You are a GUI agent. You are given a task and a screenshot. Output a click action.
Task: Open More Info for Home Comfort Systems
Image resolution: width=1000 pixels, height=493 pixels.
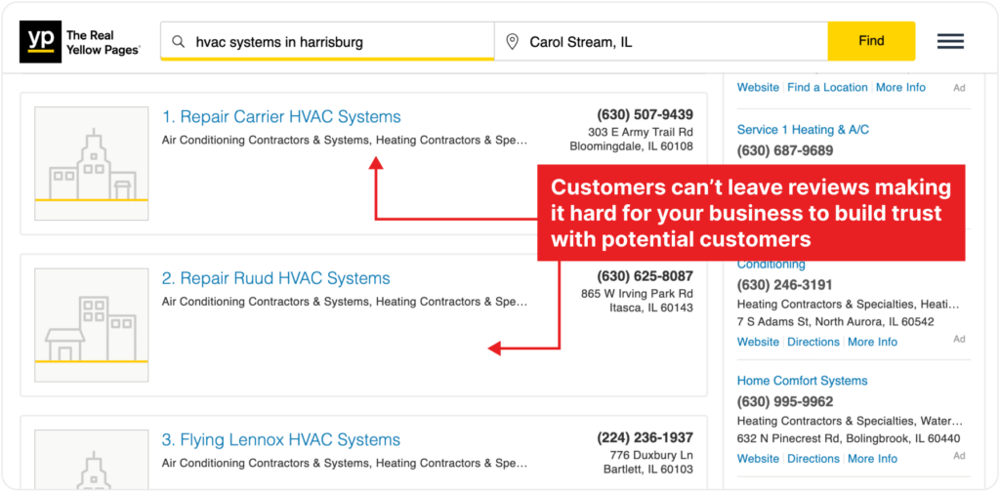tap(872, 459)
